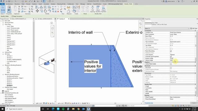Click the Mirror - Pick Axis icon
This screenshot has height=111, width=198.
click(x=45, y=7)
